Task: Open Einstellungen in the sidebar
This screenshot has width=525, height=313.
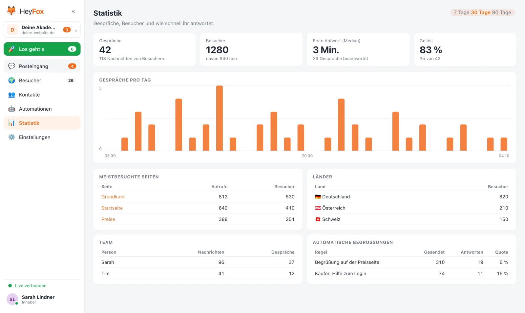Action: pos(42,137)
